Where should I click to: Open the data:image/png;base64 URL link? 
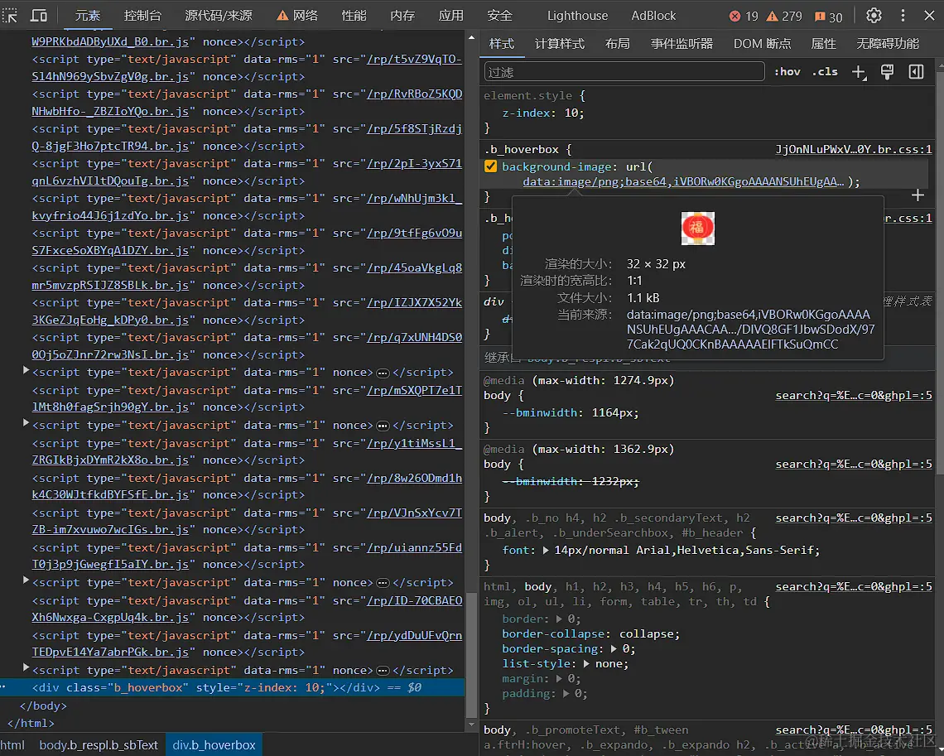pos(683,182)
